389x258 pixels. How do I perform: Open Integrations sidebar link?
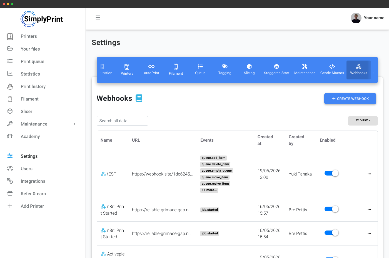[33, 181]
